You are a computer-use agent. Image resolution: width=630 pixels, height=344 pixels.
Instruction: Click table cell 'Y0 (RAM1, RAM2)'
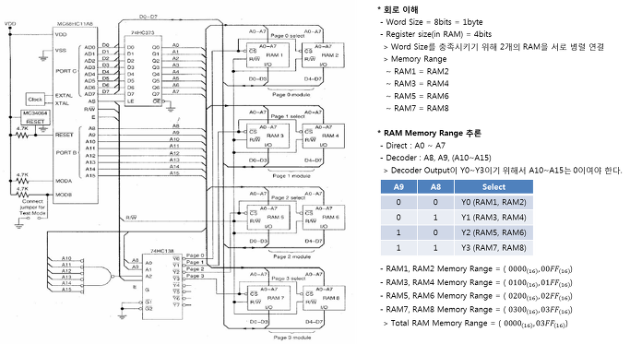493,202
